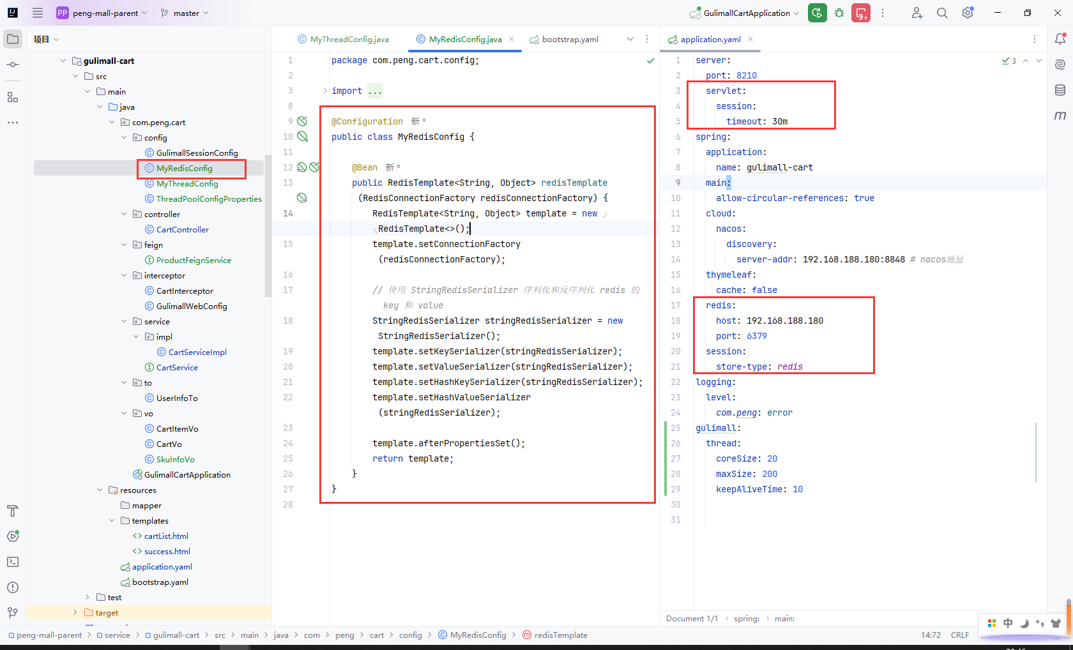This screenshot has width=1073, height=650.
Task: Open IDE settings gear
Action: (968, 13)
